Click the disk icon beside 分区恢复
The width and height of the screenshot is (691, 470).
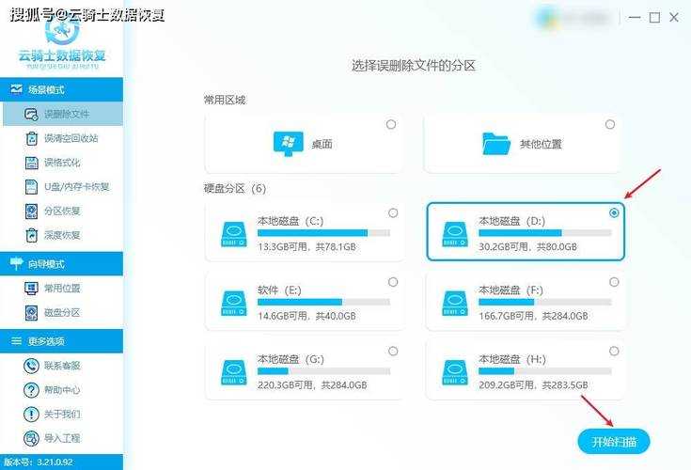(31, 211)
